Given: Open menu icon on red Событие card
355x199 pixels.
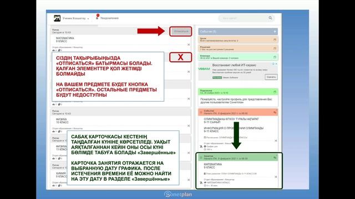Looking at the screenshot, I should tap(201, 112).
